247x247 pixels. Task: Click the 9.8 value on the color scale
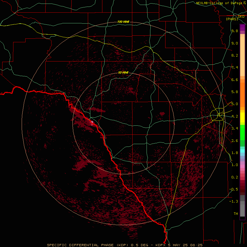[x=235, y=31]
